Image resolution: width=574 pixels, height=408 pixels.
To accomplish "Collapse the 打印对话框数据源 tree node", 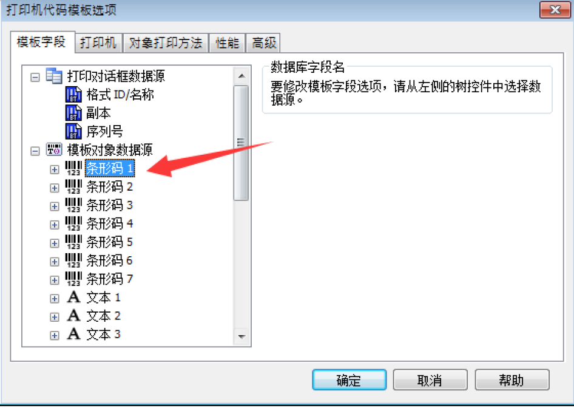I will (x=35, y=77).
